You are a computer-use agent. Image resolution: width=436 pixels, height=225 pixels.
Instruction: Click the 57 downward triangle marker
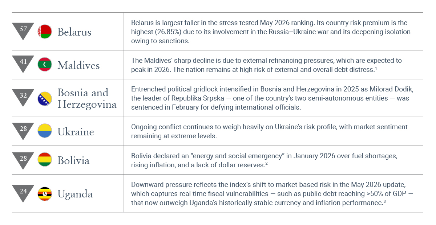[23, 31]
